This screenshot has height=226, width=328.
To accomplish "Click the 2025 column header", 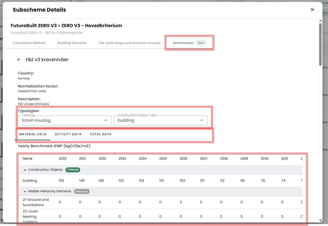I will 163,159.
